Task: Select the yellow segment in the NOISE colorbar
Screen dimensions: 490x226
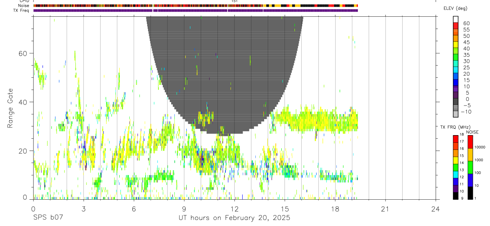Action: coord(470,155)
